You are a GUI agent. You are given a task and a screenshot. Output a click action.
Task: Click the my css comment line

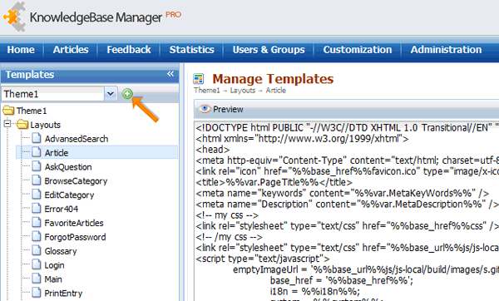point(227,215)
